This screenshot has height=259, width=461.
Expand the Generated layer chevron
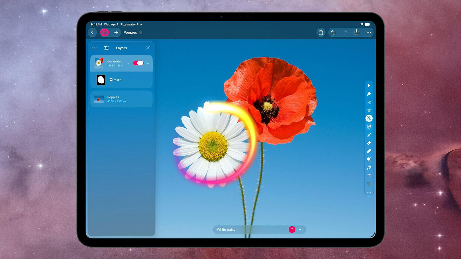click(148, 63)
